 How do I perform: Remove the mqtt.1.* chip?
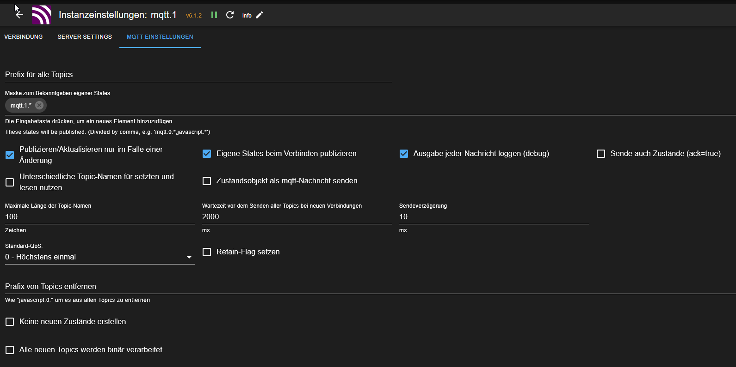pyautogui.click(x=39, y=105)
